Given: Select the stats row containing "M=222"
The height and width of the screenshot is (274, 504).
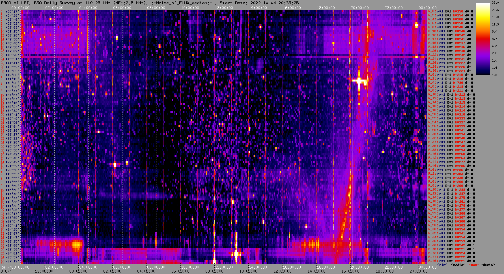Looking at the screenshot, I should click(451, 257).
